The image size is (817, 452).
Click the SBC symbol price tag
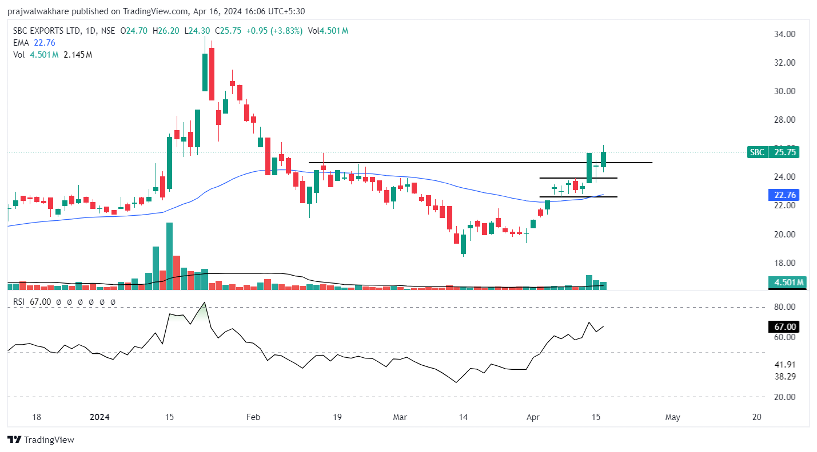(x=756, y=152)
